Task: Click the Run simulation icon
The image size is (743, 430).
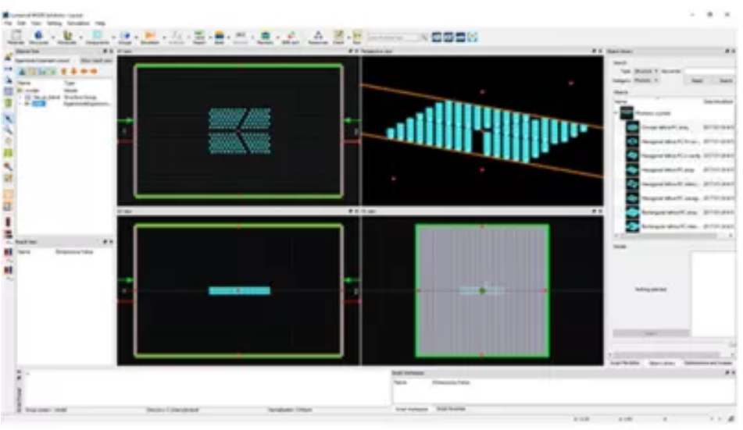Action: click(x=357, y=37)
